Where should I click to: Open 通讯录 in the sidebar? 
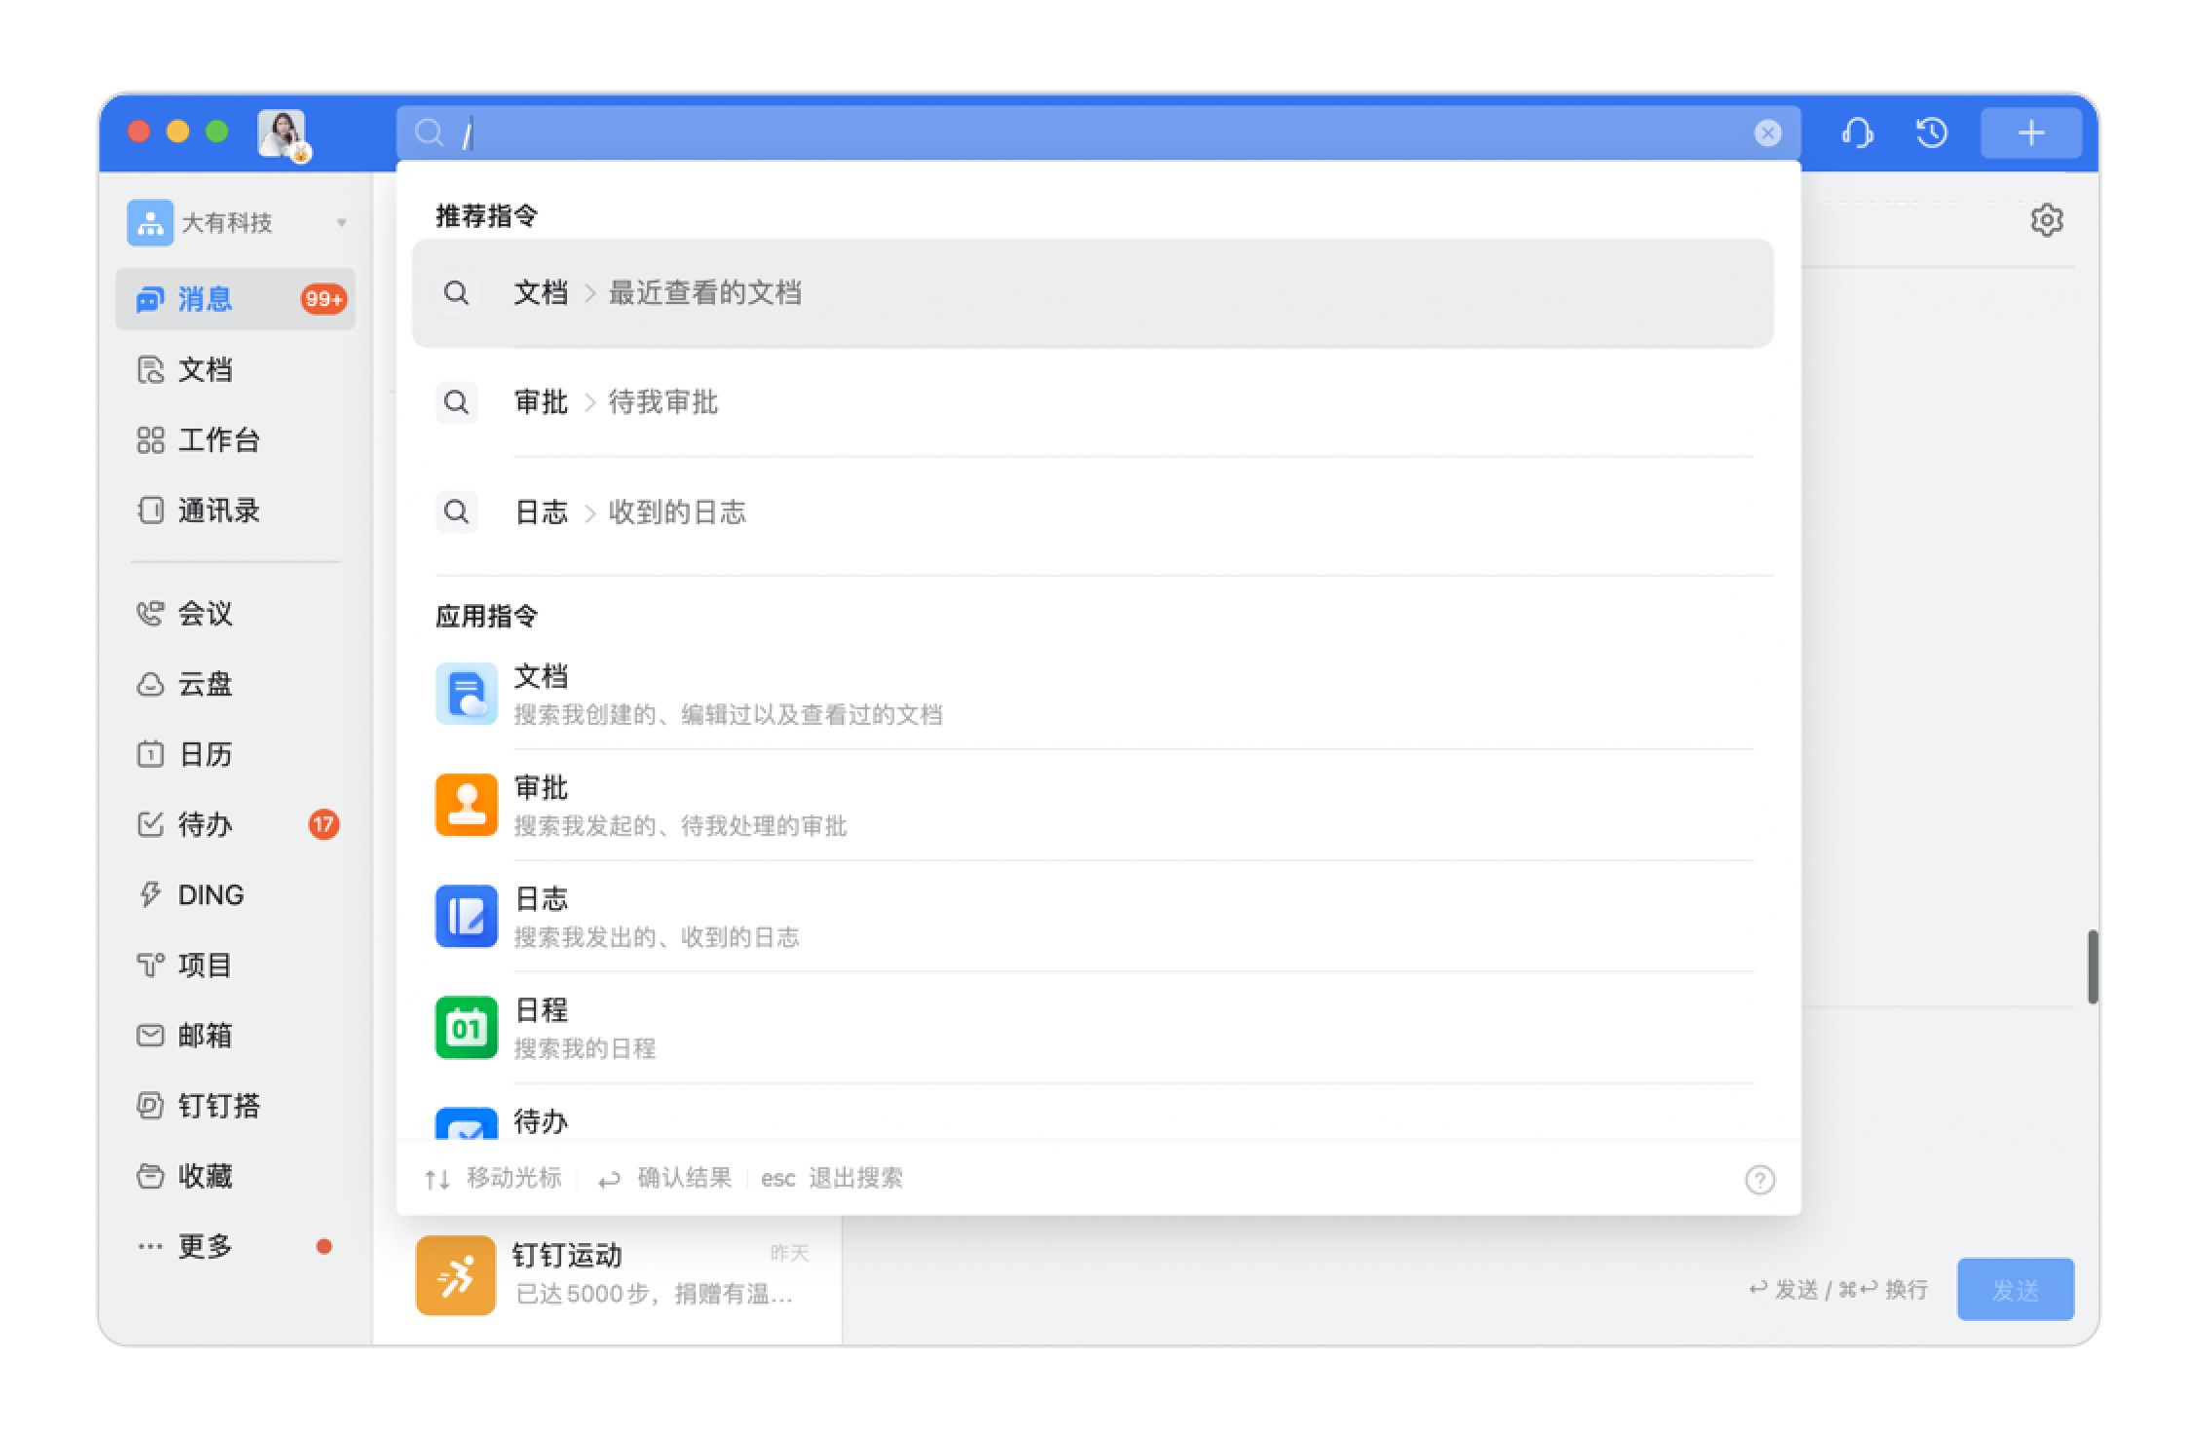tap(236, 511)
